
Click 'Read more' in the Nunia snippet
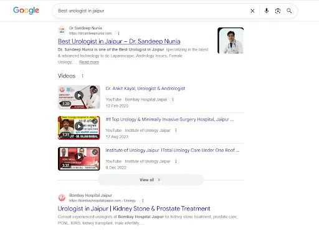(x=89, y=62)
